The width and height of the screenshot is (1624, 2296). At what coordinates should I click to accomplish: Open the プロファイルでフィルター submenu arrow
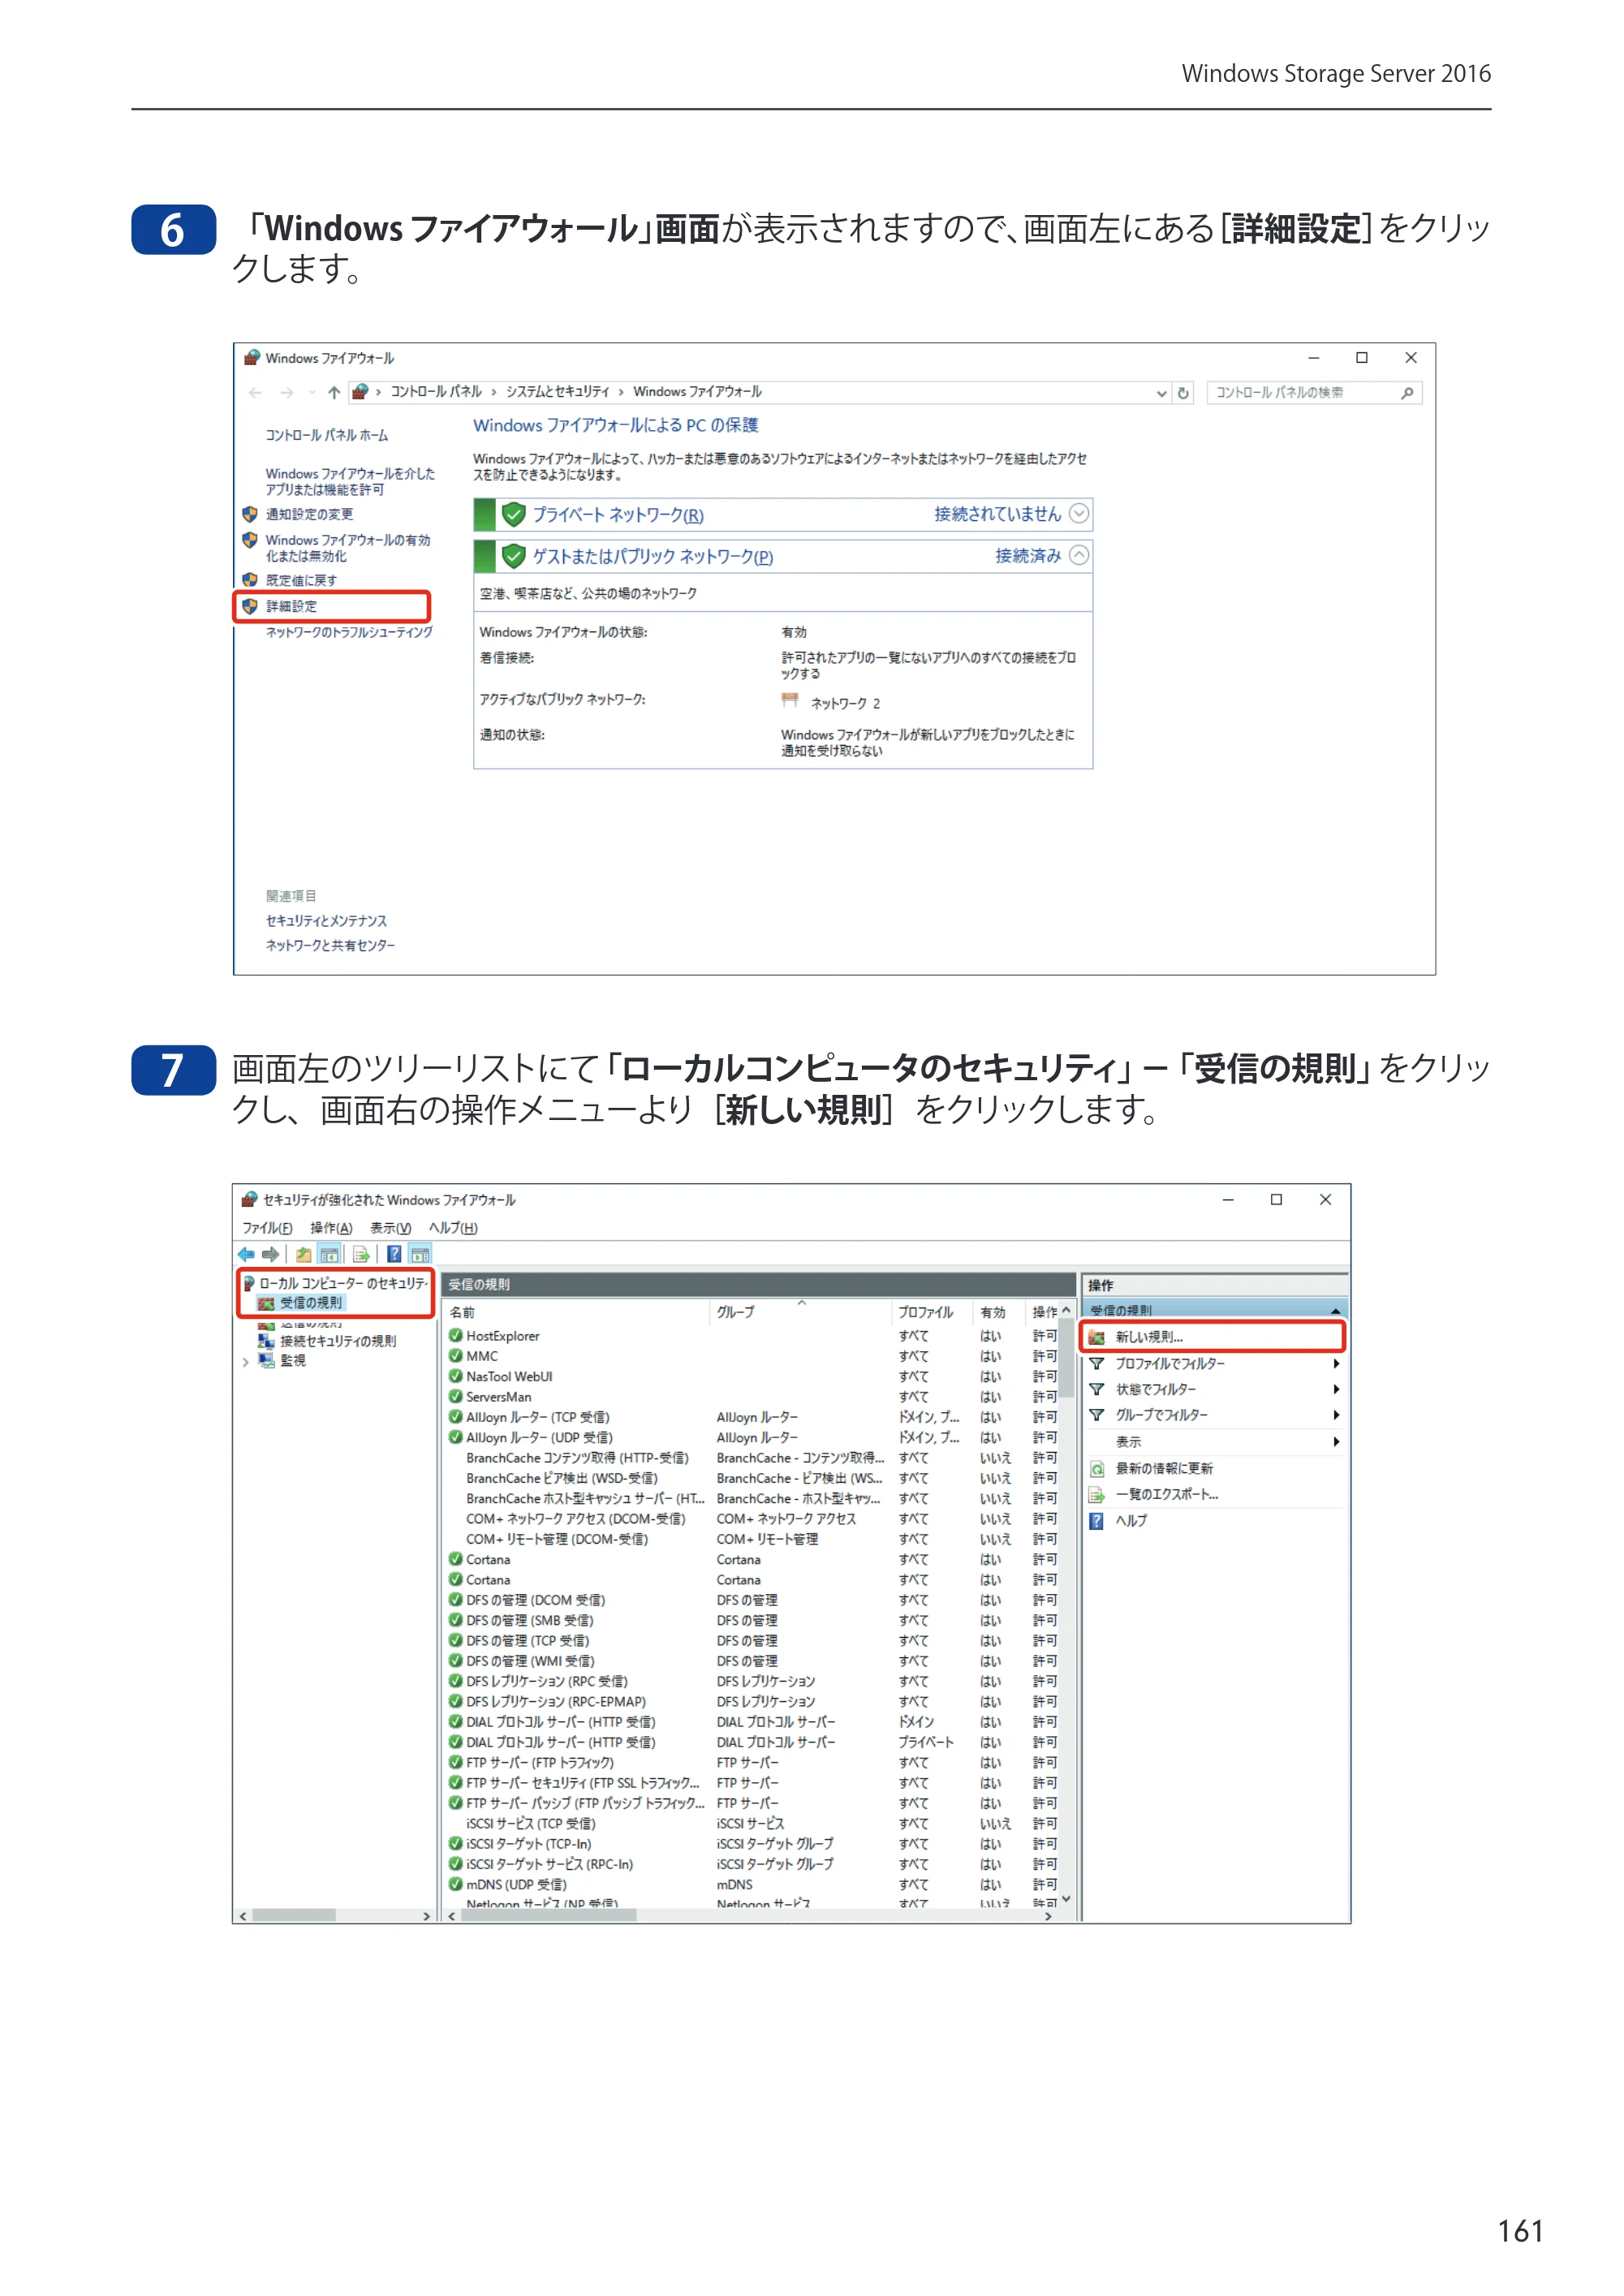click(1336, 1364)
